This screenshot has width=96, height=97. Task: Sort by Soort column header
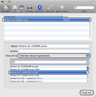76,17
